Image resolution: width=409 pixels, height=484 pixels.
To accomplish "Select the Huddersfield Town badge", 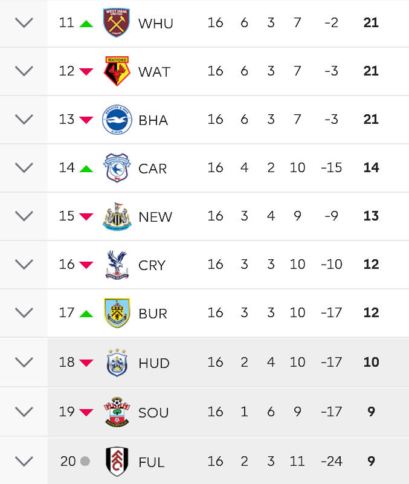I will 117,363.
